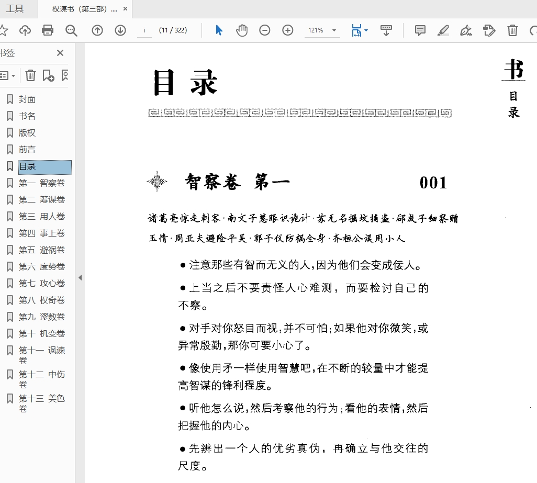The image size is (537, 483).
Task: Click the upload to cloud icon
Action: [25, 30]
